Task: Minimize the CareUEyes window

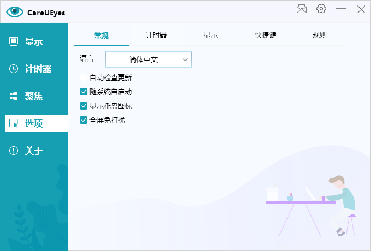Action: point(341,9)
